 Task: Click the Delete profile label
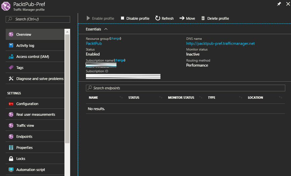[x=218, y=18]
